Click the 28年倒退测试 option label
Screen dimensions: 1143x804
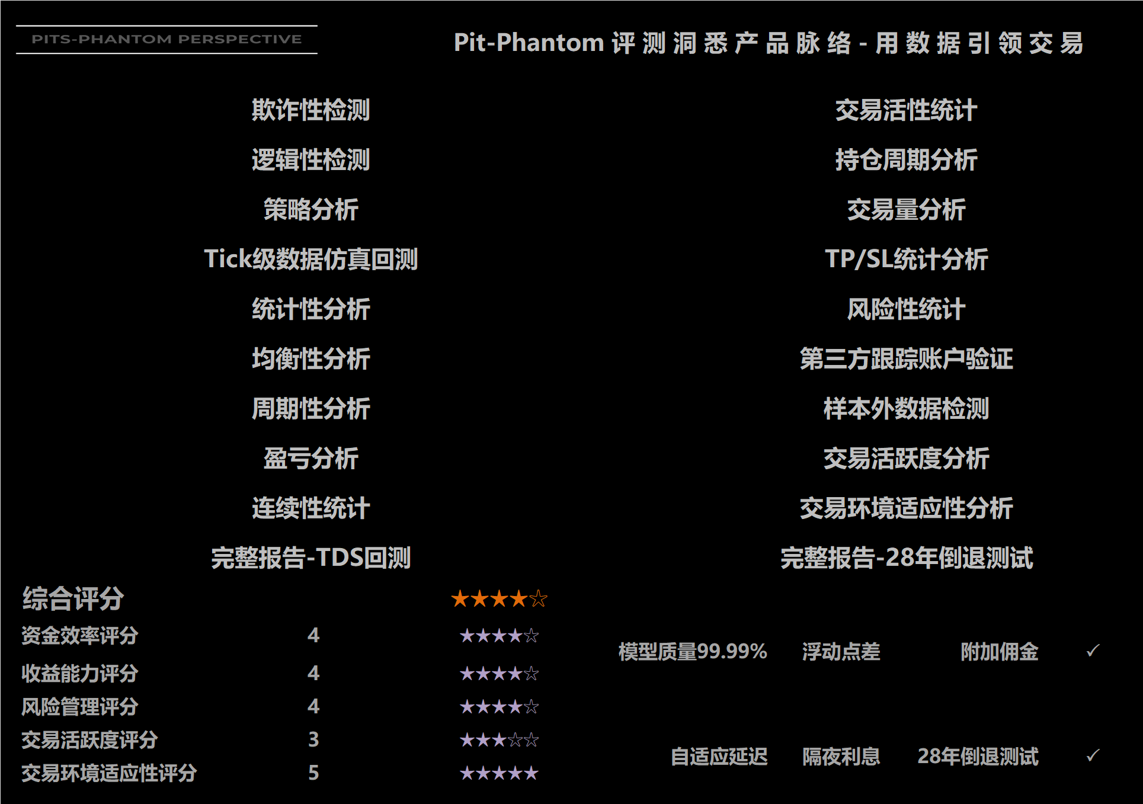click(x=978, y=757)
